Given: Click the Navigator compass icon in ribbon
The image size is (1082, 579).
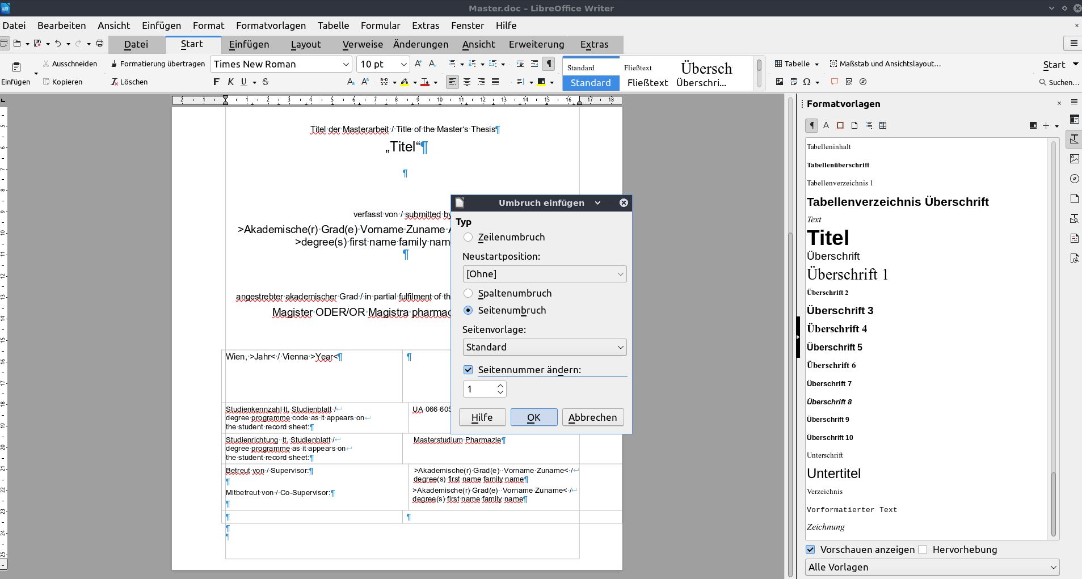Looking at the screenshot, I should [x=863, y=82].
